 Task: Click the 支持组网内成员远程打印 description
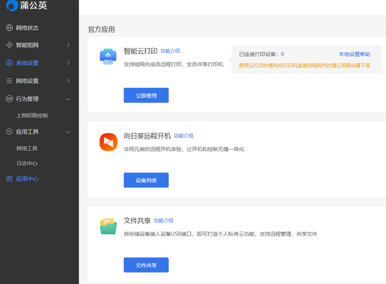[x=174, y=65]
